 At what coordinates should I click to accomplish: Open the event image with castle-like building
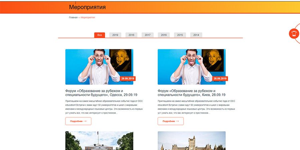pos(192,141)
